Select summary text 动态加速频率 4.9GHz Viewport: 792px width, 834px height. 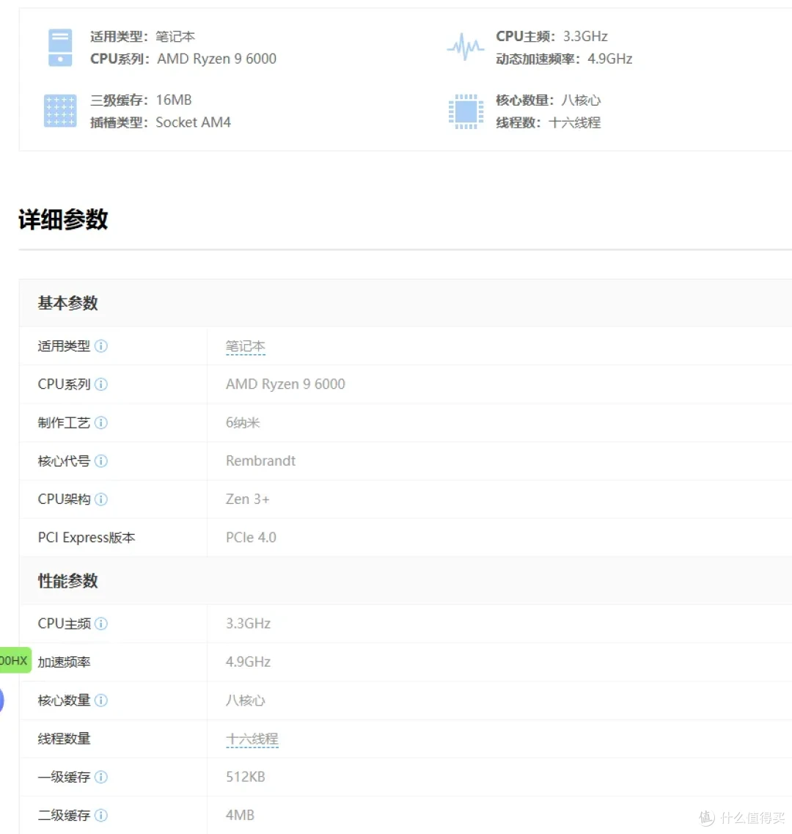pyautogui.click(x=565, y=59)
